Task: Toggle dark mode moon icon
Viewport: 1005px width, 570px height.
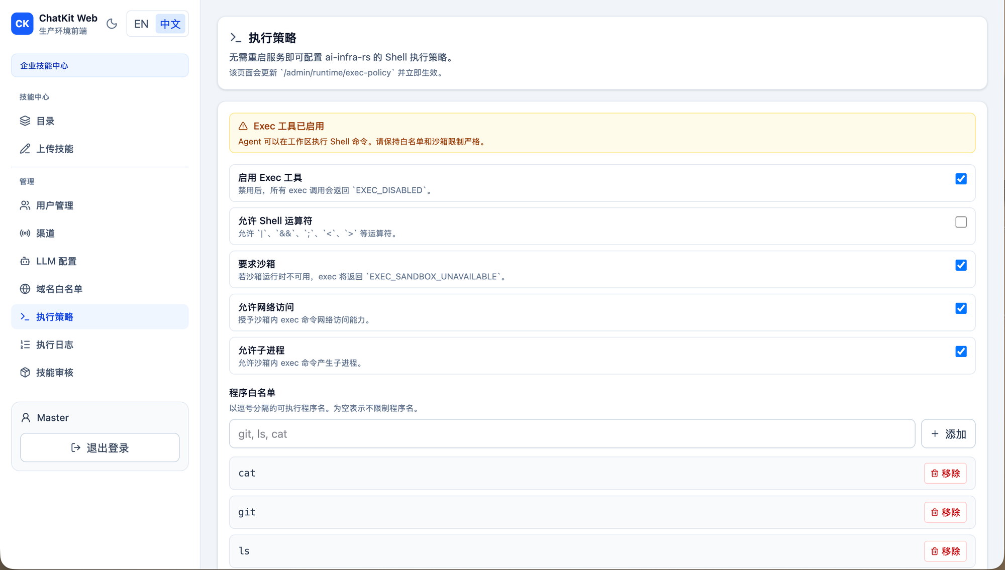Action: click(x=112, y=24)
